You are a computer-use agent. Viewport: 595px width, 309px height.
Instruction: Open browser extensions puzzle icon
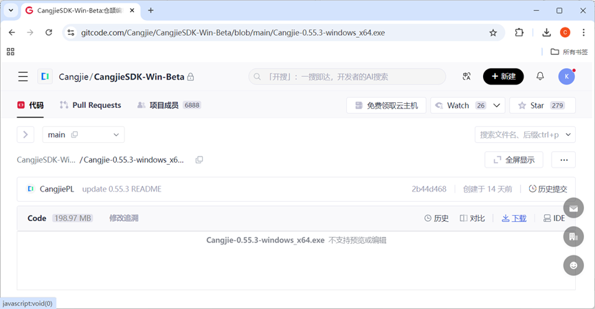tap(519, 32)
